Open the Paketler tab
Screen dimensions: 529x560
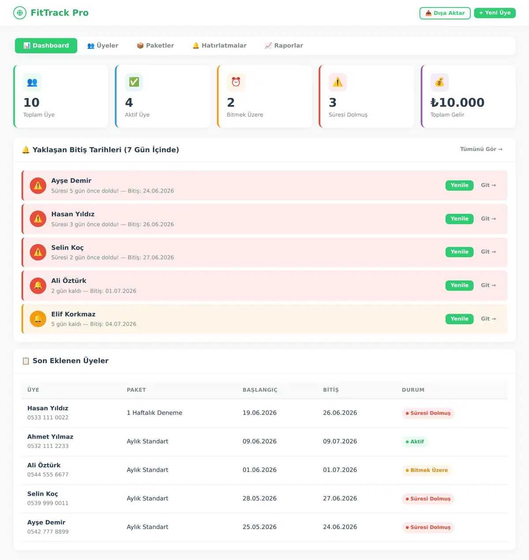[155, 45]
